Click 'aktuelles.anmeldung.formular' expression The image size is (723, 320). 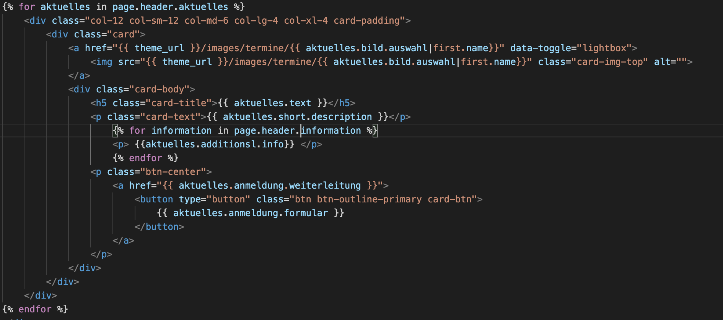251,213
